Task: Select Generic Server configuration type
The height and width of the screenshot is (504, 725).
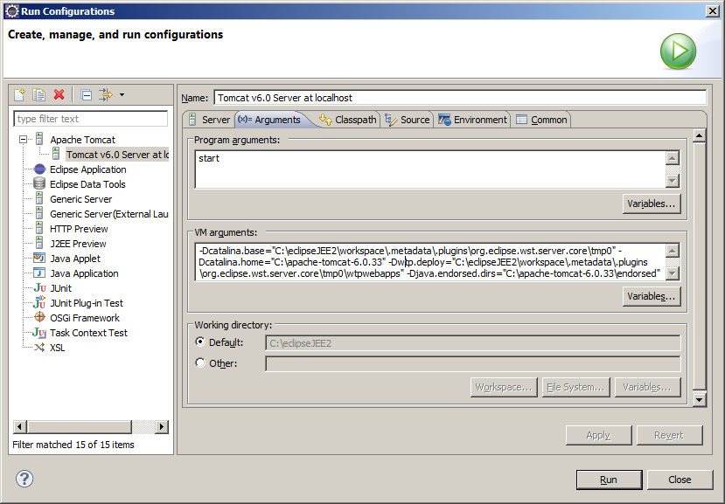Action: 81,199
